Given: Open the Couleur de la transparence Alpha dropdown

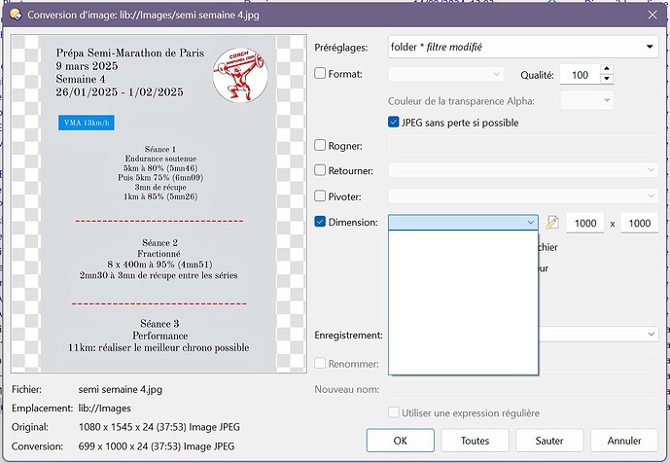Looking at the screenshot, I should pos(586,100).
